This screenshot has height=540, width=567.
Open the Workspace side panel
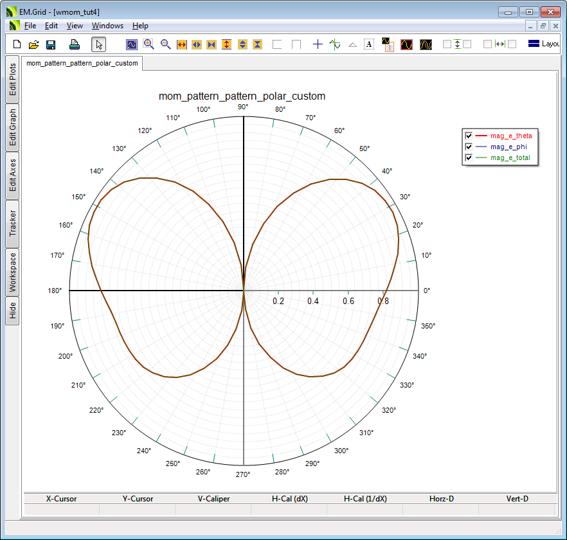[x=12, y=273]
